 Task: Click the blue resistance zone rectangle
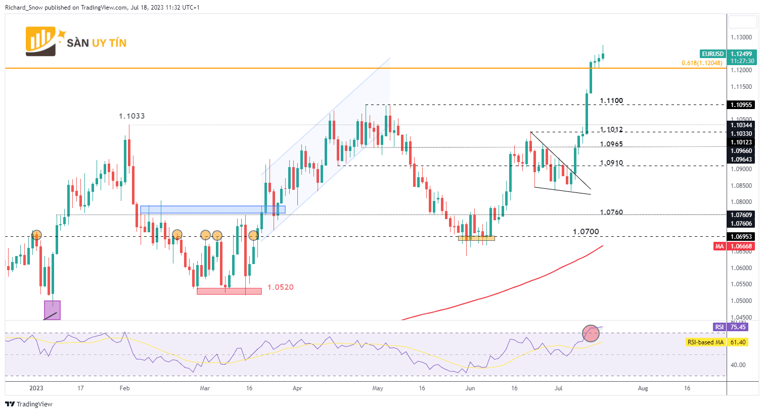click(x=212, y=210)
